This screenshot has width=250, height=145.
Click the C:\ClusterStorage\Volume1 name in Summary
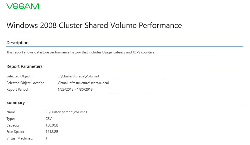point(66,112)
